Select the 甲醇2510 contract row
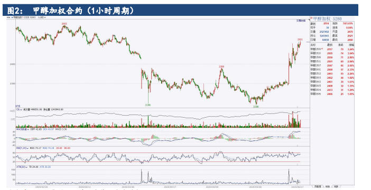Viewport: 371px width, 190px height. (332, 53)
